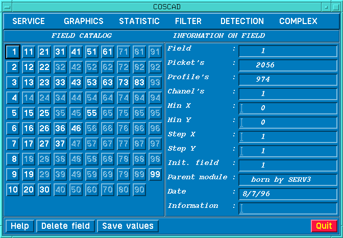The width and height of the screenshot is (343, 238).
Task: Open the STATISTIC menu
Action: (139, 21)
